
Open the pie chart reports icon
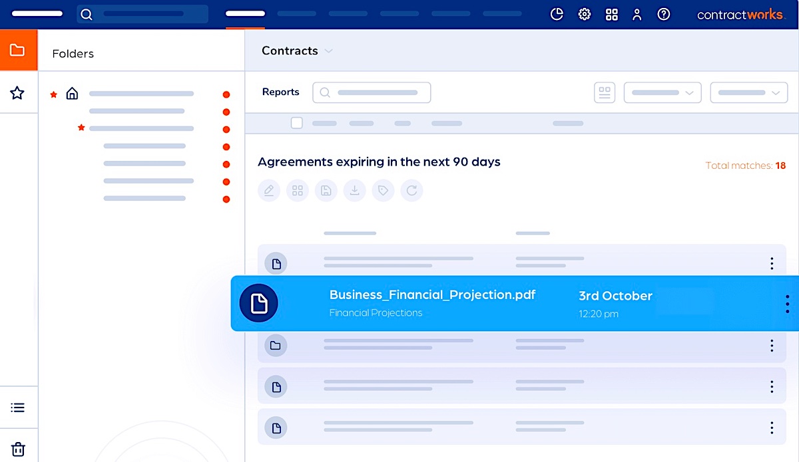pyautogui.click(x=557, y=14)
